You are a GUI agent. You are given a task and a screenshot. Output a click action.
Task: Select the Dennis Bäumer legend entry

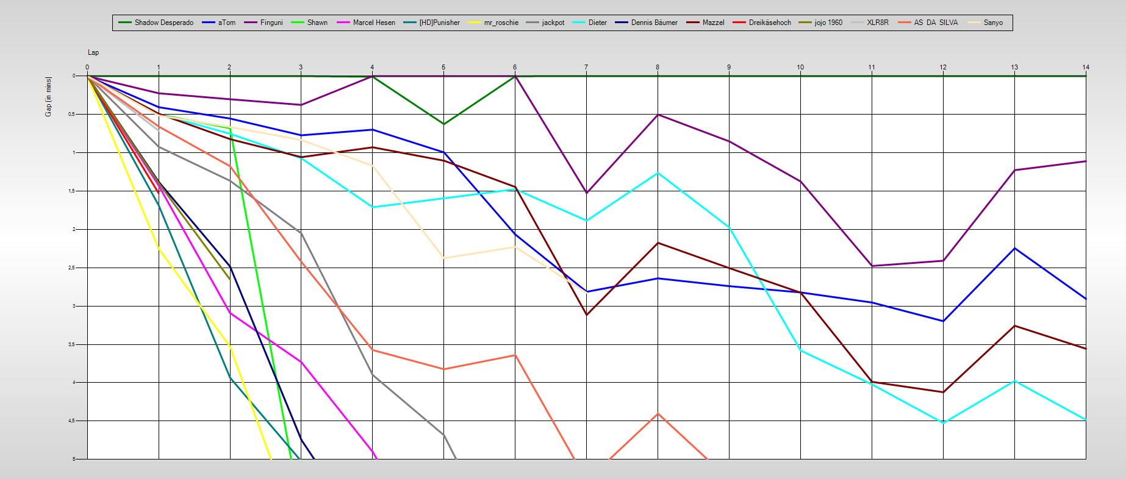pyautogui.click(x=654, y=23)
